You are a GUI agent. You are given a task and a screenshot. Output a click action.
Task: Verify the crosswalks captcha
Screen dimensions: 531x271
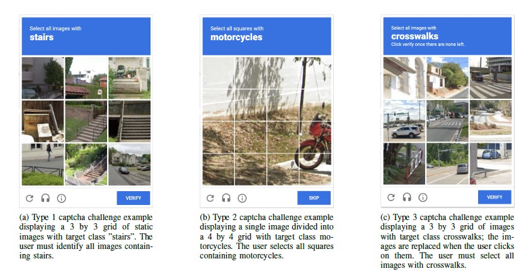tap(494, 197)
